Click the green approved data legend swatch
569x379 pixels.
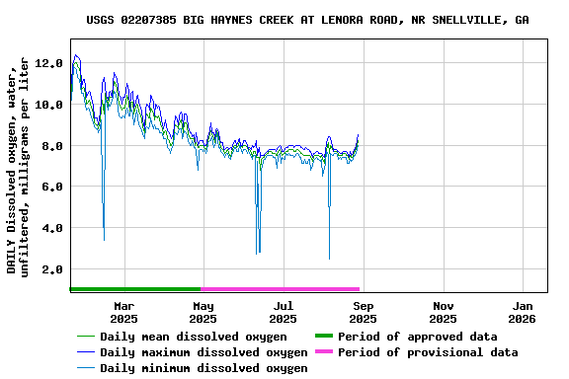324,336
